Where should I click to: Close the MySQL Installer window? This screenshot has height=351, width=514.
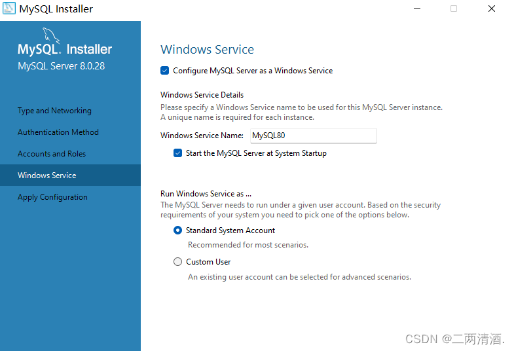(491, 9)
